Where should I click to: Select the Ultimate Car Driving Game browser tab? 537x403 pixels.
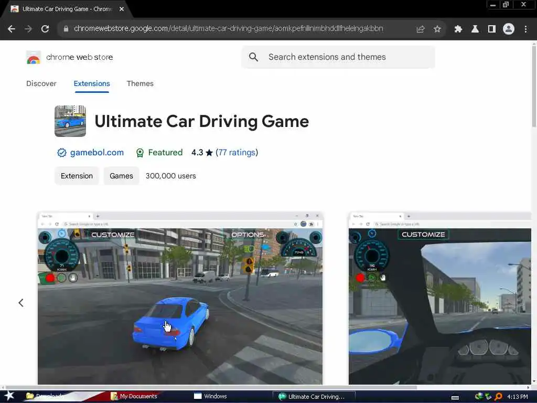coord(67,9)
